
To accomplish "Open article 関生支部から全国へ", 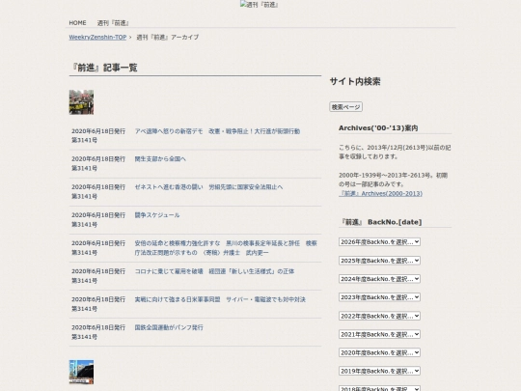I will 160,159.
